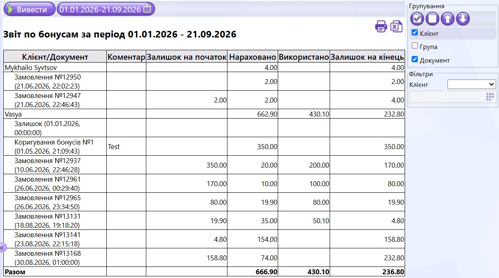Click the accrued value 154.00
This screenshot has width=499, height=278.
click(267, 239)
